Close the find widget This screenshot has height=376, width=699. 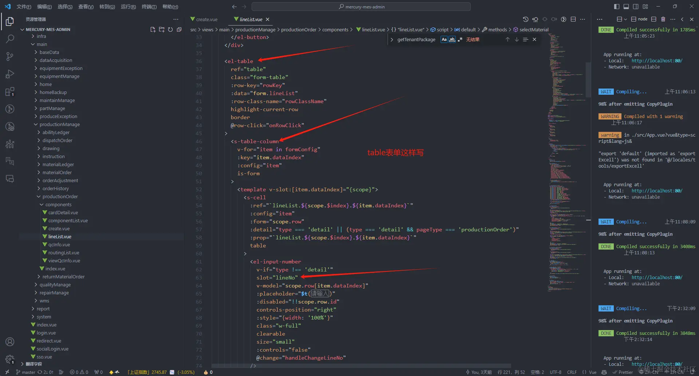pyautogui.click(x=534, y=39)
